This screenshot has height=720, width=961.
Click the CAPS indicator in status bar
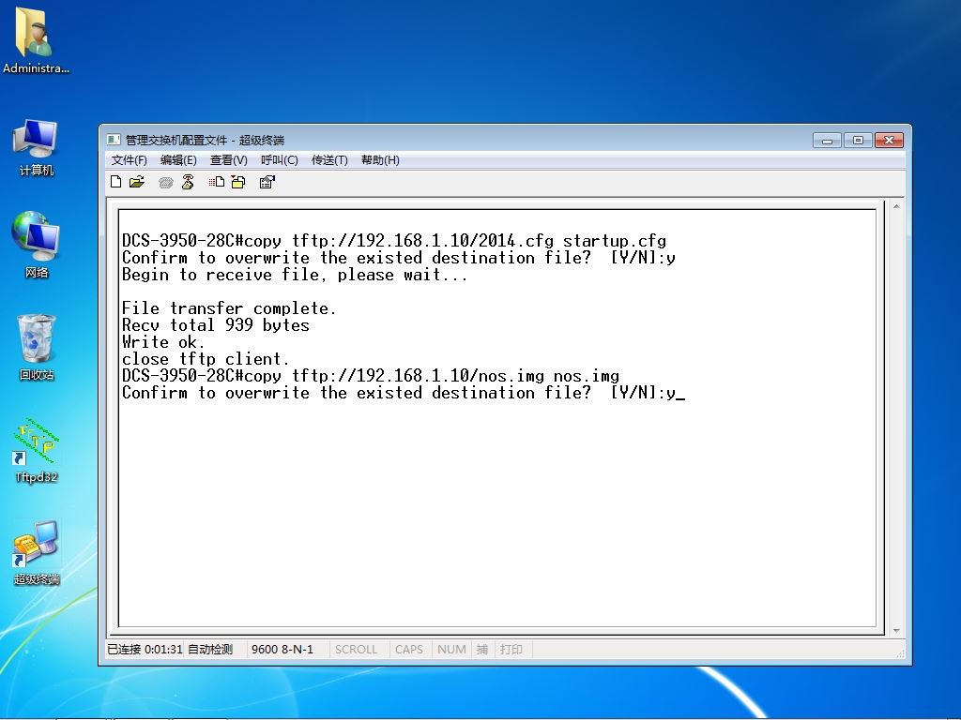pyautogui.click(x=409, y=649)
